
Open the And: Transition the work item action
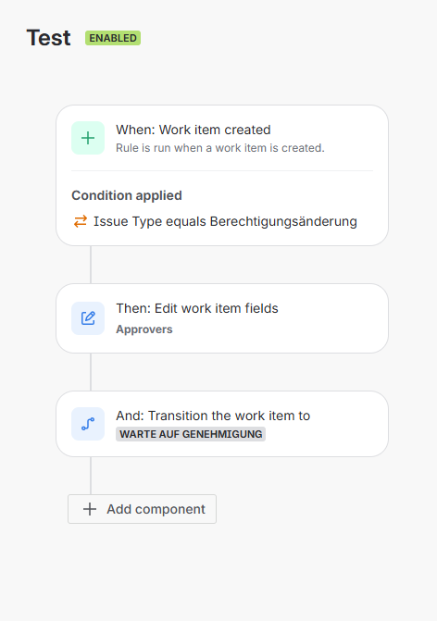click(x=222, y=424)
